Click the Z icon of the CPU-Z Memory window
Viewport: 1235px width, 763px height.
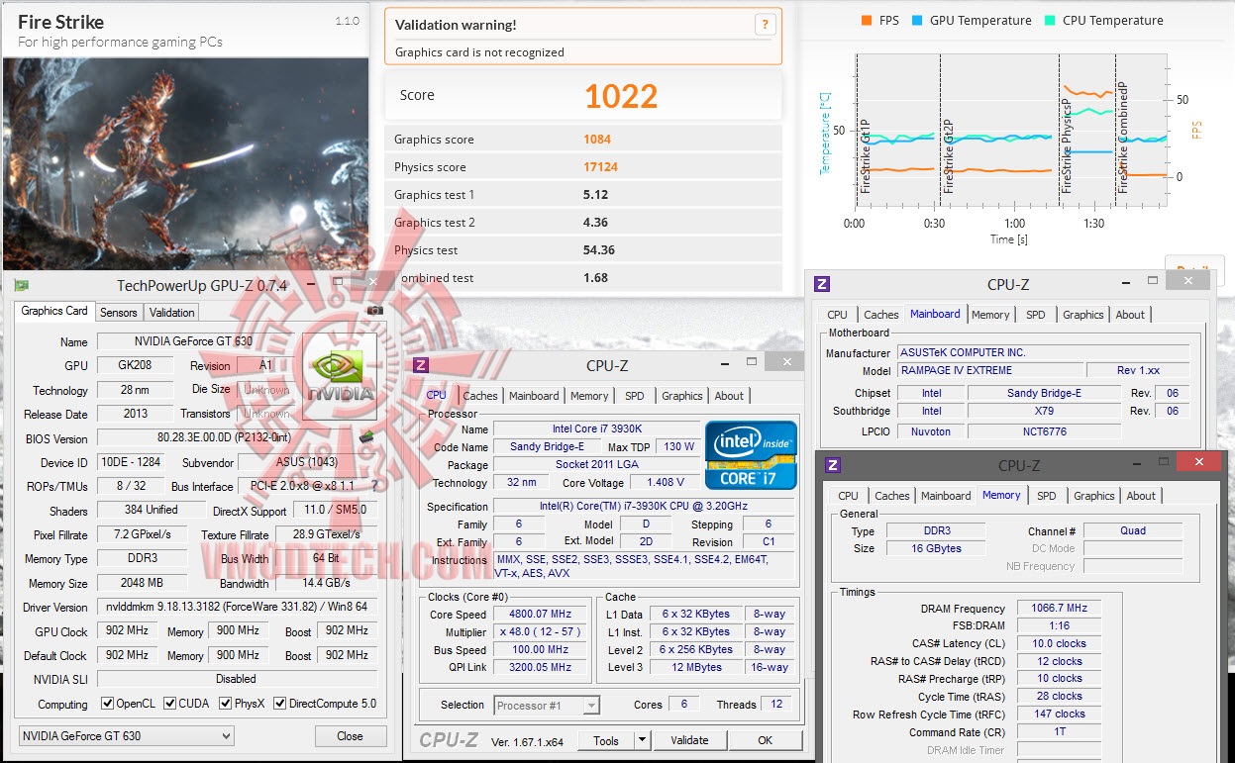833,464
